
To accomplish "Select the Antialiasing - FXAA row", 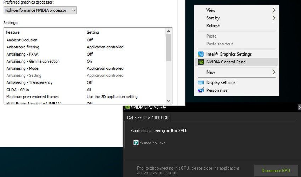I will point(85,54).
